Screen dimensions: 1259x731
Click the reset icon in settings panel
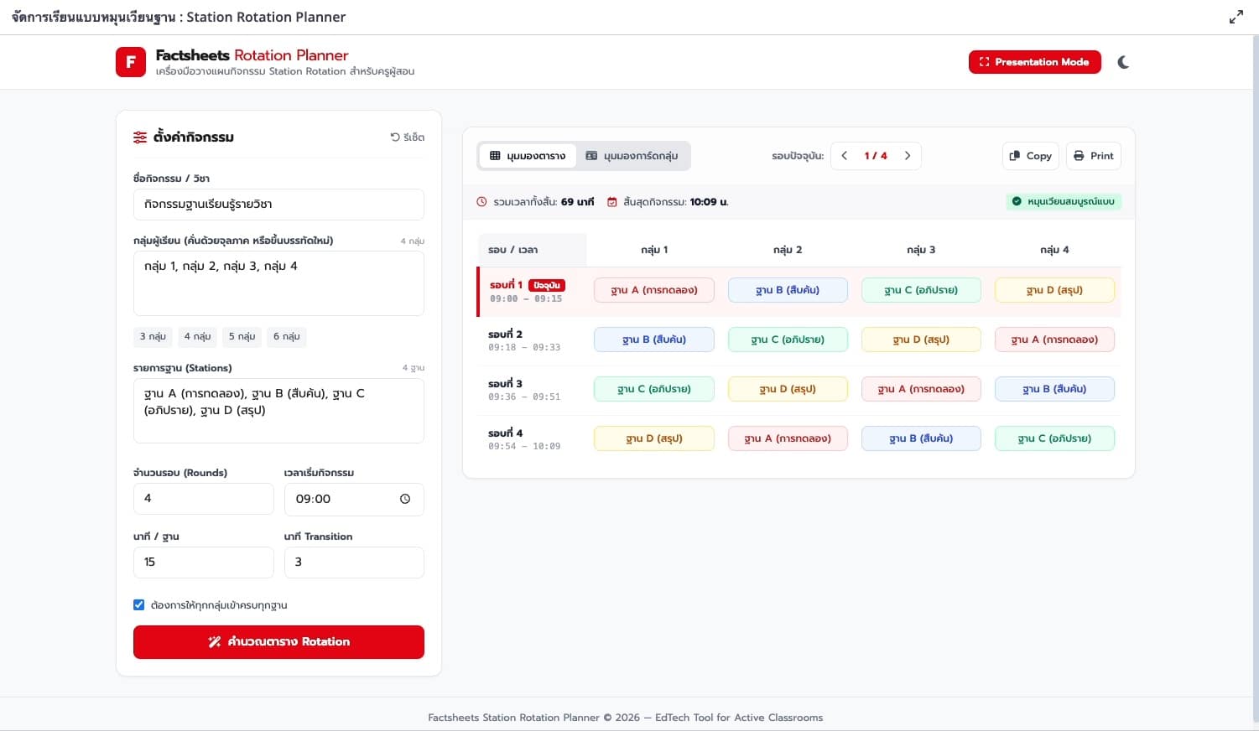395,137
